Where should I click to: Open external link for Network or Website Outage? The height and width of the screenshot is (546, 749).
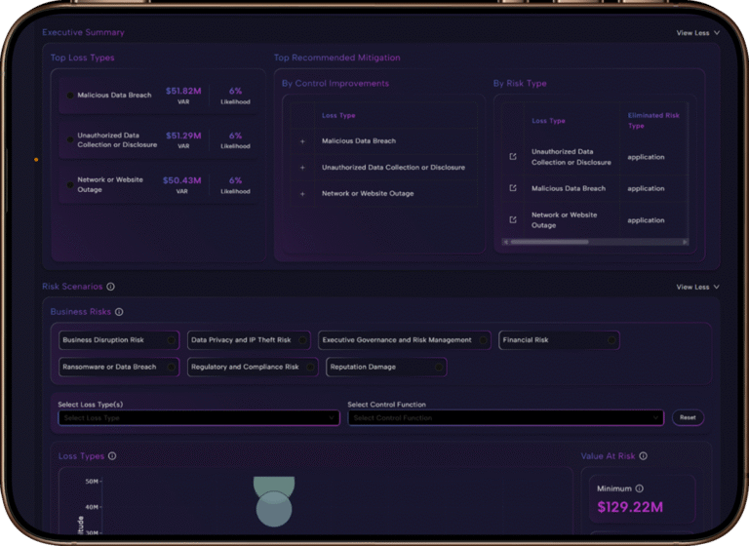(x=513, y=219)
